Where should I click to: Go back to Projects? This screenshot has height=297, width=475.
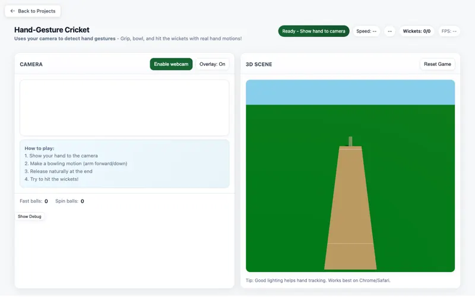pos(33,11)
